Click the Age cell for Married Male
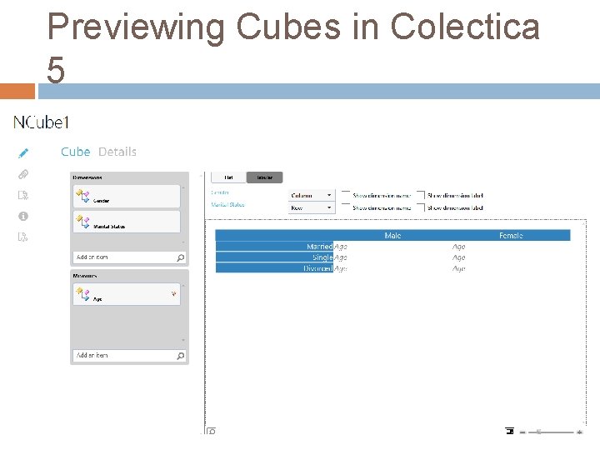600x450 pixels. 341,247
